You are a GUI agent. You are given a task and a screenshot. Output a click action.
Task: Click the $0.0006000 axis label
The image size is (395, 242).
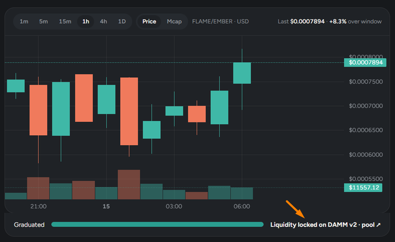(x=366, y=154)
